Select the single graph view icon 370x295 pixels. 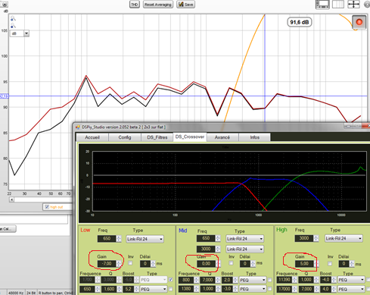click(x=322, y=5)
